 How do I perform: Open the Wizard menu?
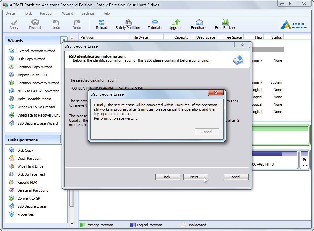tap(67, 13)
